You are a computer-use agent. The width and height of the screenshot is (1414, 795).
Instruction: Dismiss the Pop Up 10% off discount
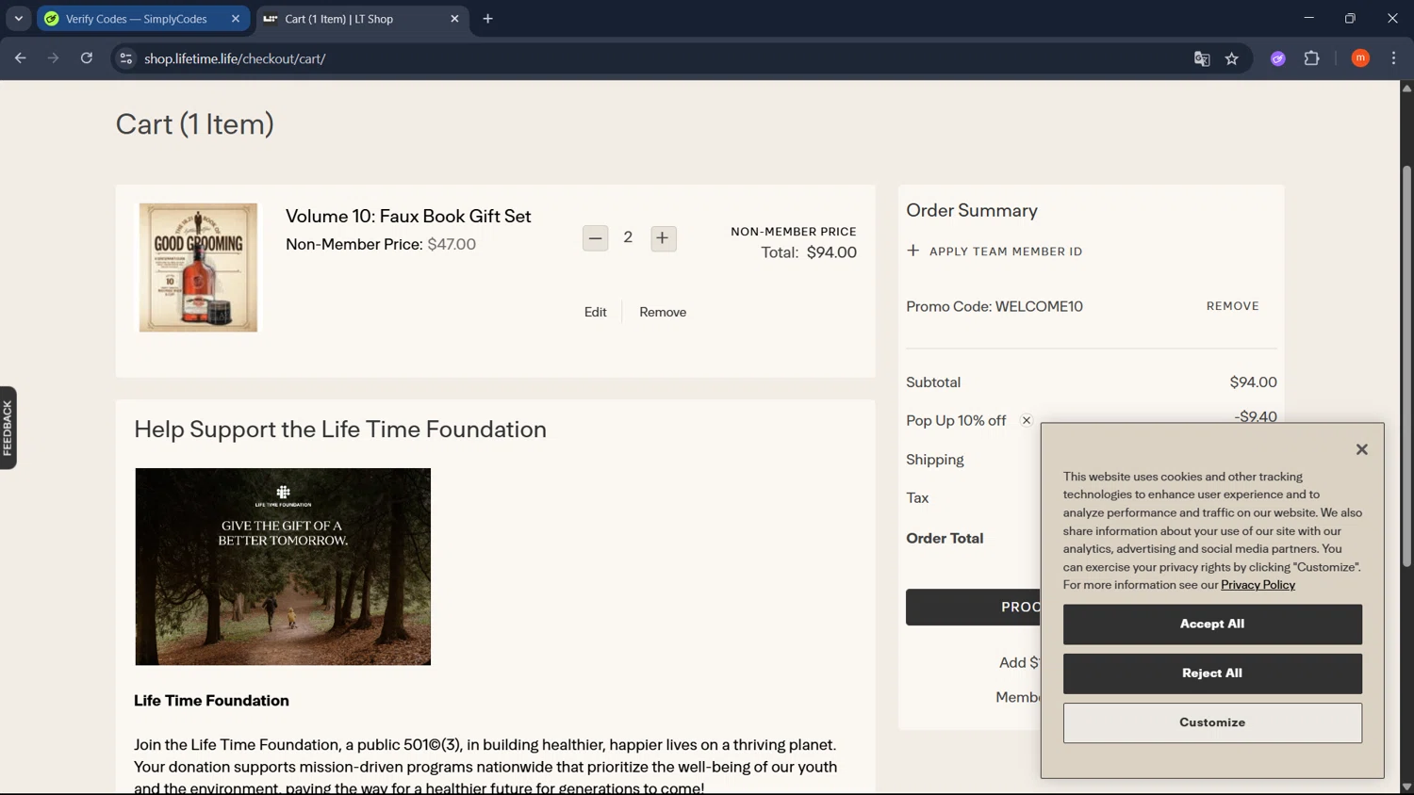coord(1027,420)
